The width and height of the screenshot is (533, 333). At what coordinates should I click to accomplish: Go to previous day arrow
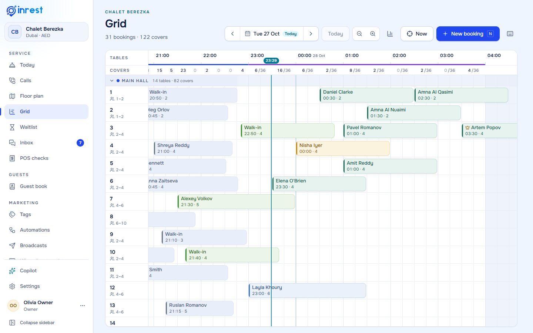[x=232, y=34]
